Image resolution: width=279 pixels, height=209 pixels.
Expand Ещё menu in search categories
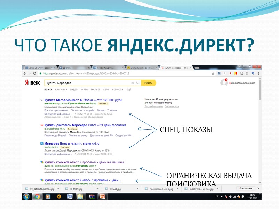(129, 90)
